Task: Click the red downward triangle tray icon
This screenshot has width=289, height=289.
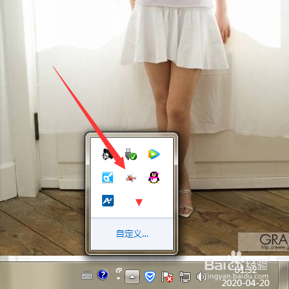Action: 139,202
